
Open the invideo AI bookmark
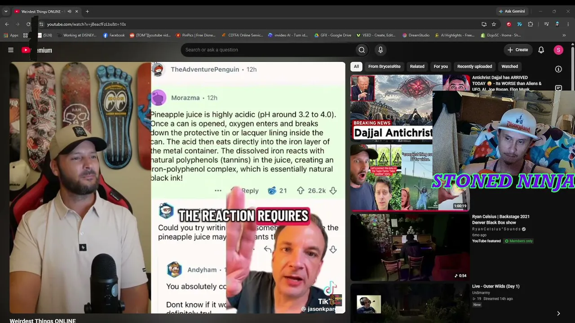(x=288, y=35)
